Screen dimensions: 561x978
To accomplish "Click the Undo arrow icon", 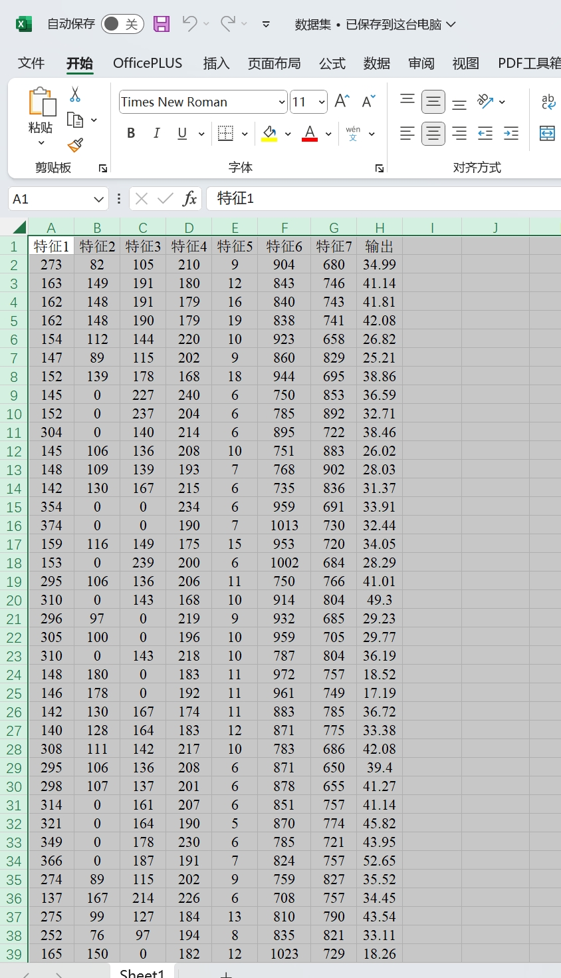I will 189,23.
